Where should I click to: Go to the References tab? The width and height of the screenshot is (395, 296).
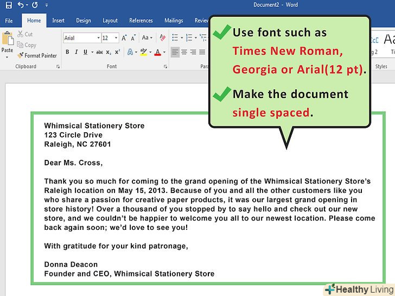point(141,21)
